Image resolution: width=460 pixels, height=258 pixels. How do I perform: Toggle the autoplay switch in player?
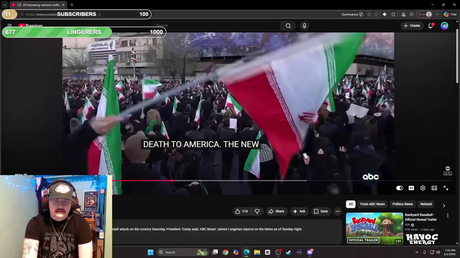(400, 188)
